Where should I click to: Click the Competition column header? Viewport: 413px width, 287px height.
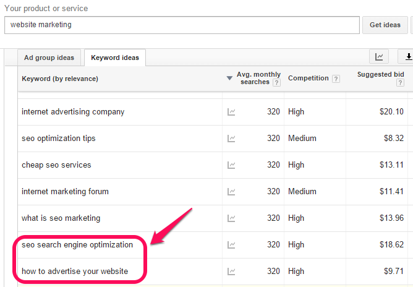(x=309, y=79)
